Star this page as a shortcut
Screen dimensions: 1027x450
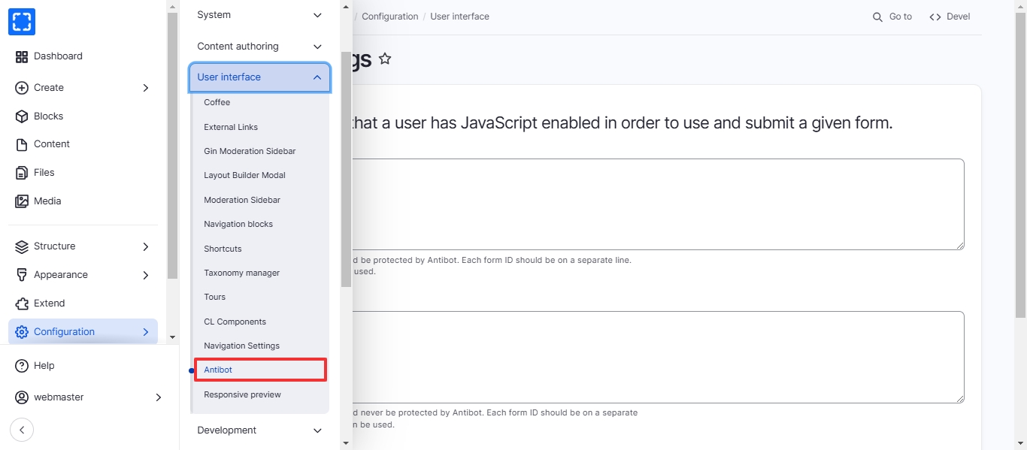tap(385, 59)
